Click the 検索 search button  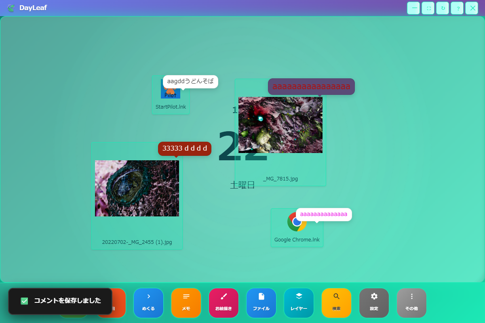336,303
